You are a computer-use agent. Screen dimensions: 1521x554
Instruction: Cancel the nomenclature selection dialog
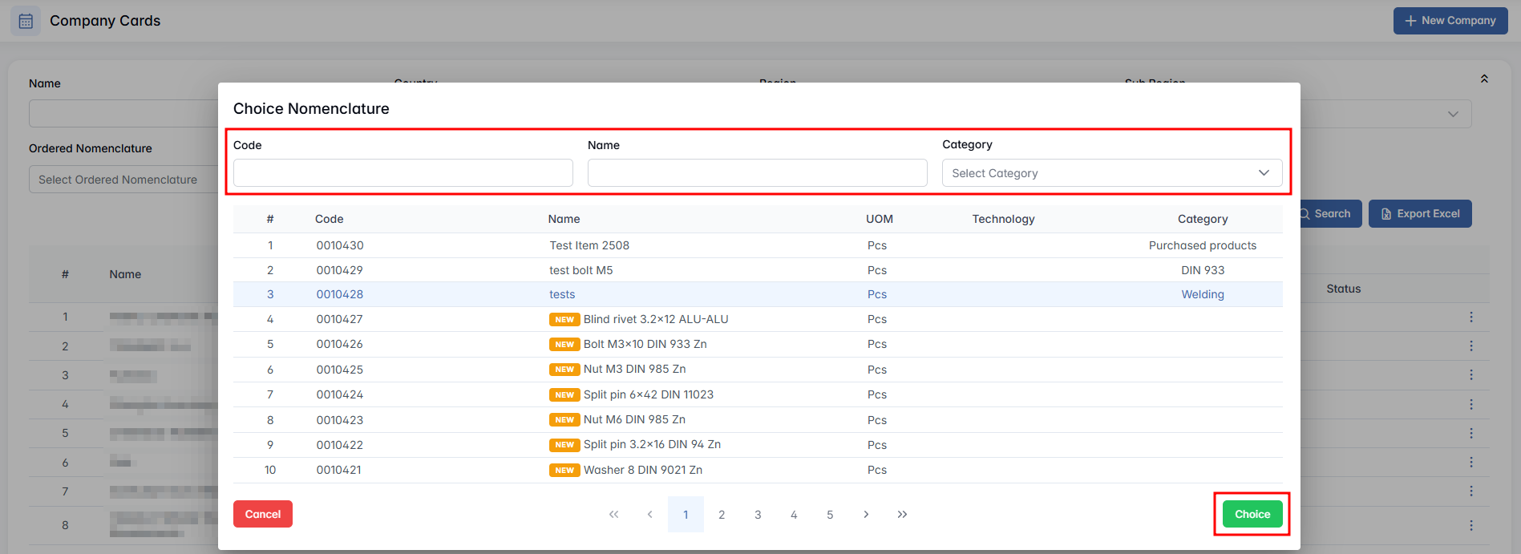pyautogui.click(x=262, y=514)
